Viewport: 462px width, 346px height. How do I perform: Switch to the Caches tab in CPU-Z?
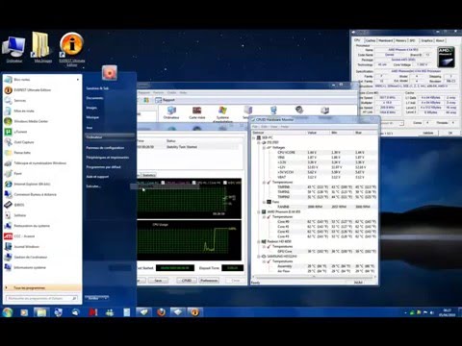pyautogui.click(x=371, y=40)
